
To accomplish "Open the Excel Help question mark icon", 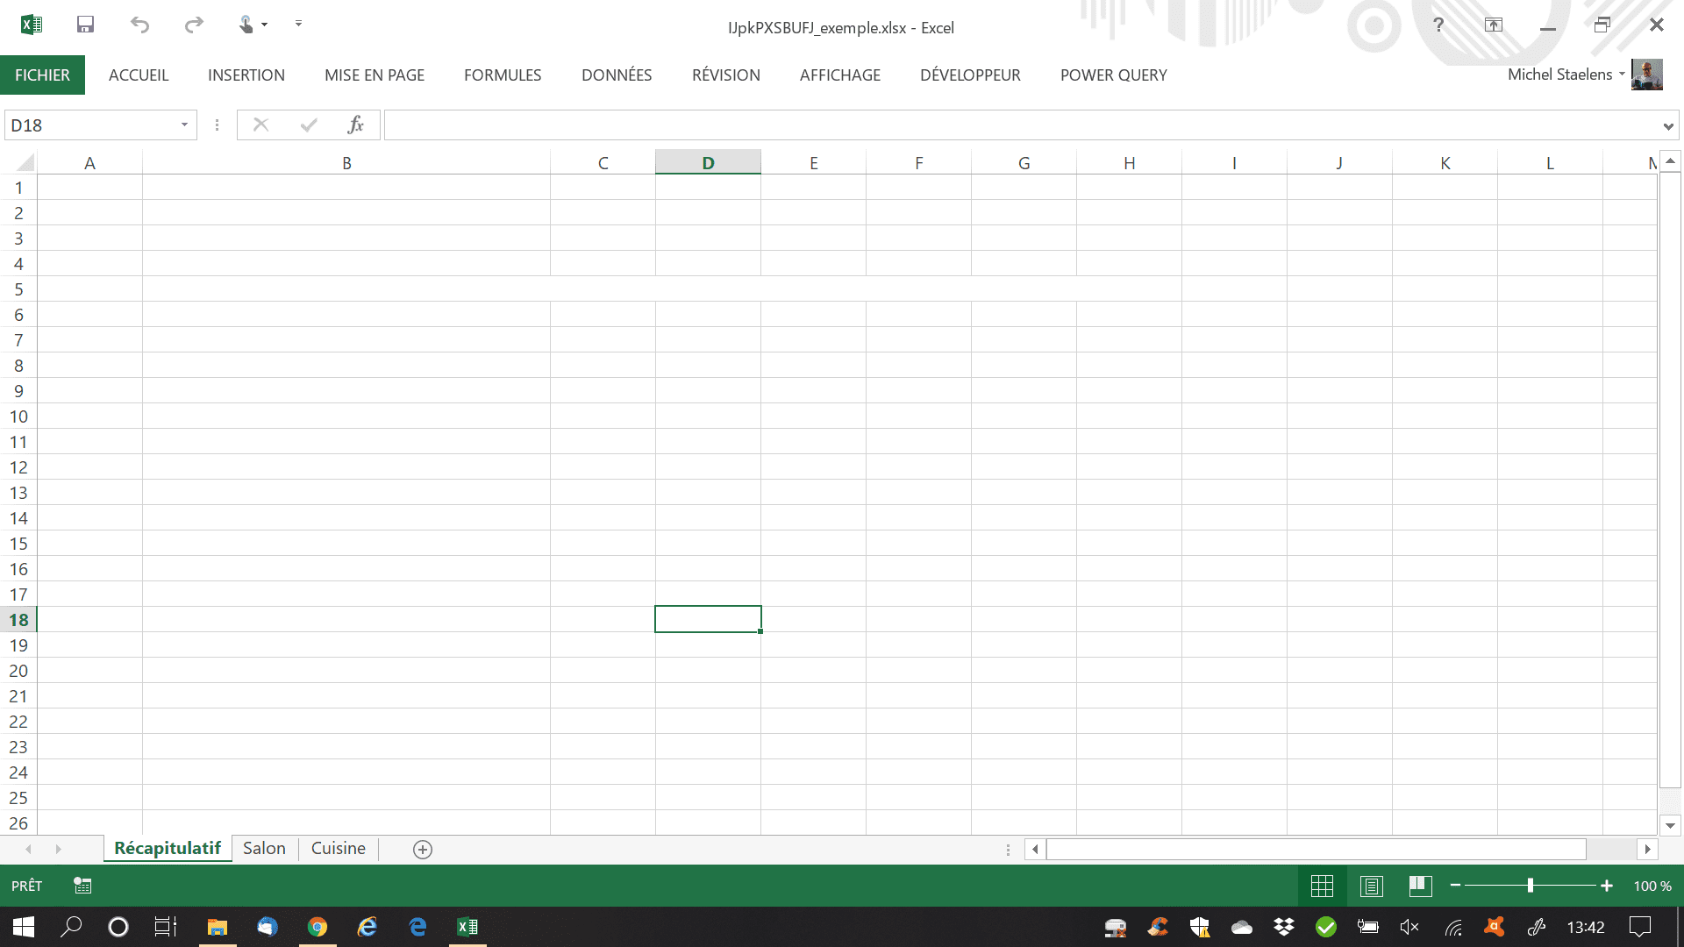I will (1438, 25).
